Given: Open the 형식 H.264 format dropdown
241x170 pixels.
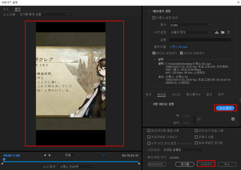Looking at the screenshot, I should [190, 25].
